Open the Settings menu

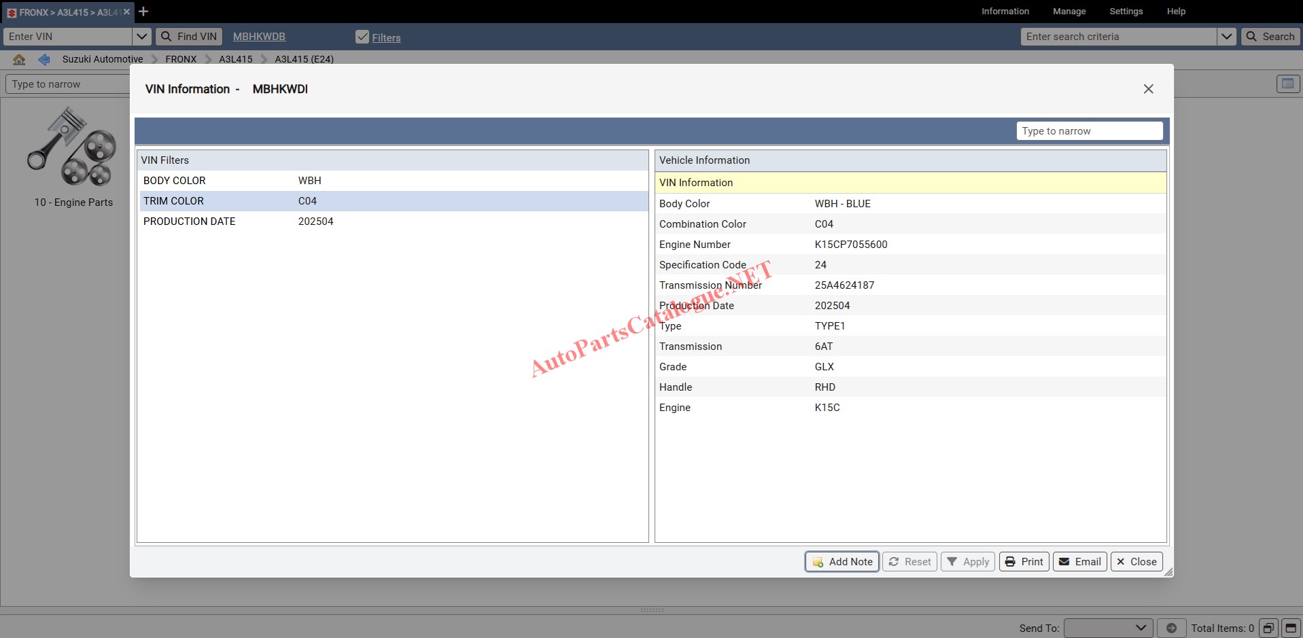1126,12
